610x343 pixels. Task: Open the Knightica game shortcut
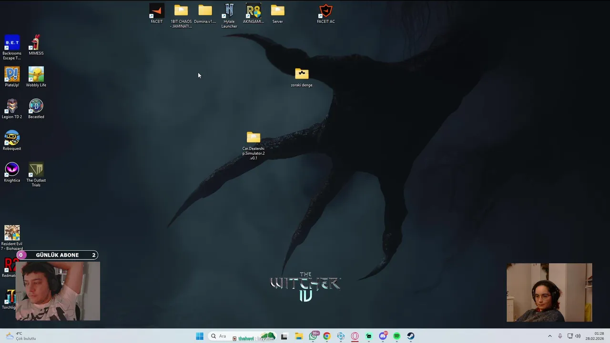coord(12,172)
